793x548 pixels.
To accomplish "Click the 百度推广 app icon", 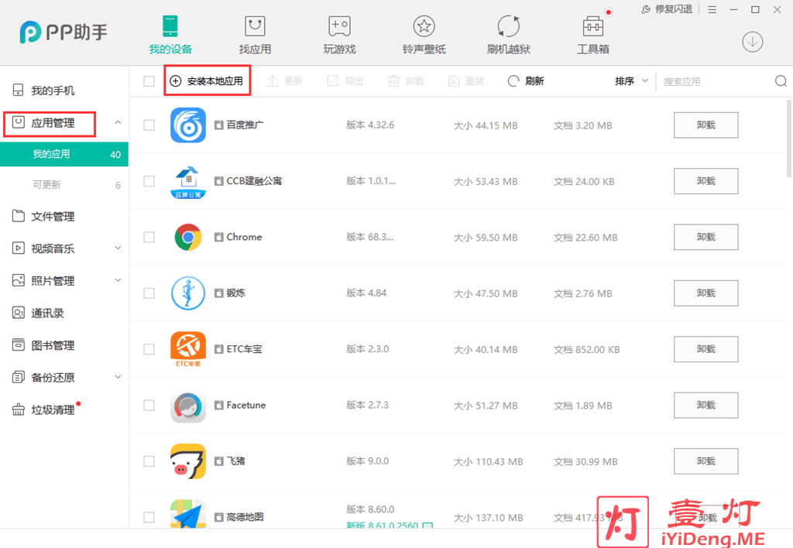I will 188,125.
